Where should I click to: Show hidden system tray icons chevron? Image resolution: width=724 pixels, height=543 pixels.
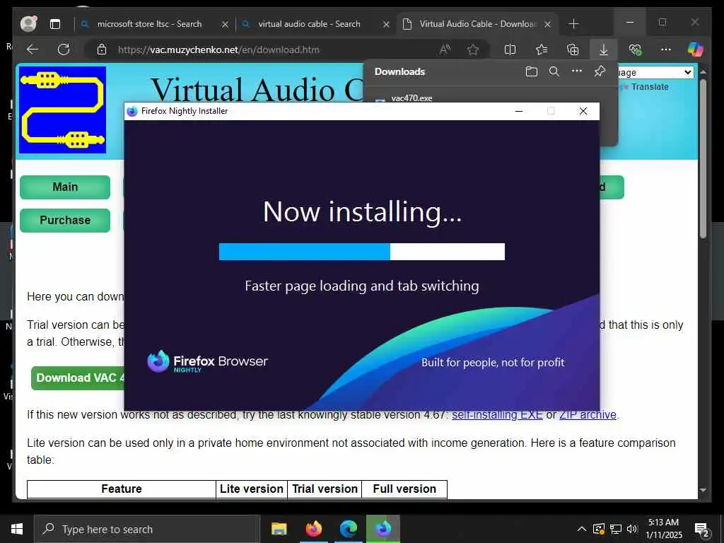tap(582, 529)
